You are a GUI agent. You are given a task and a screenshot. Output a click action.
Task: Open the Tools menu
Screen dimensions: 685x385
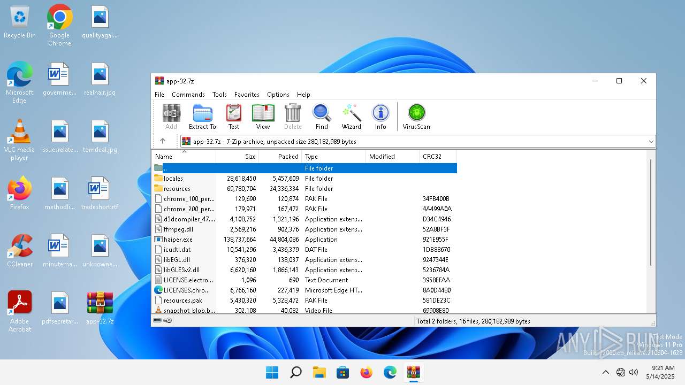pyautogui.click(x=219, y=95)
